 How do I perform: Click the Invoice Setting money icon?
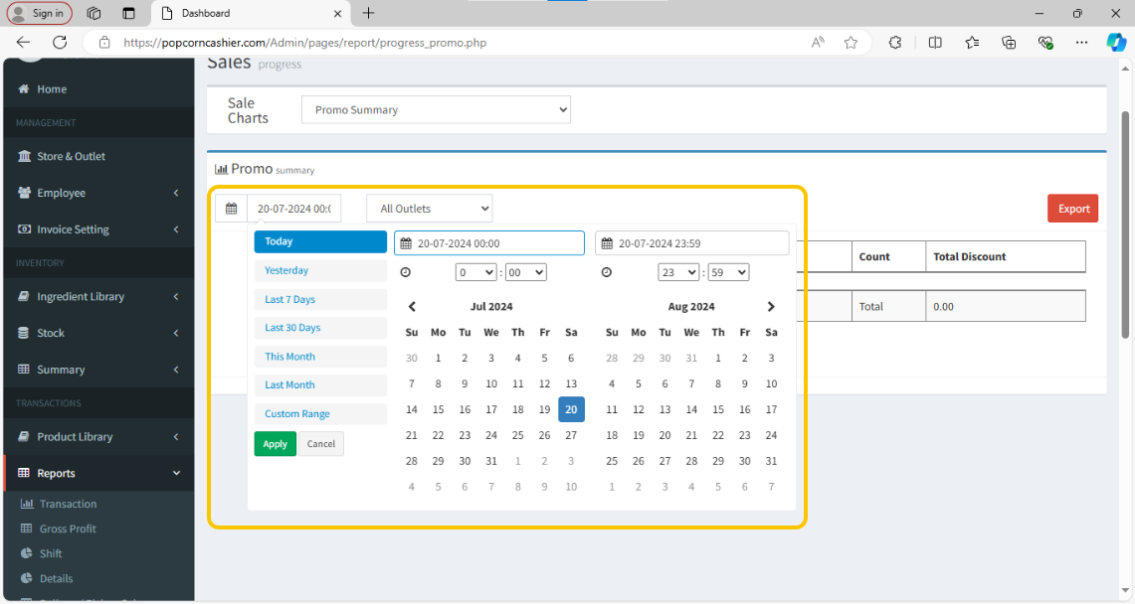24,229
